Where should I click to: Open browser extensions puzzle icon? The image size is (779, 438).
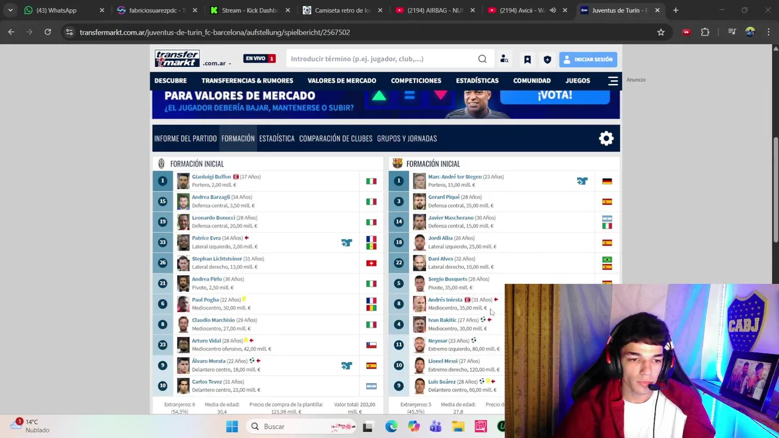coord(705,32)
